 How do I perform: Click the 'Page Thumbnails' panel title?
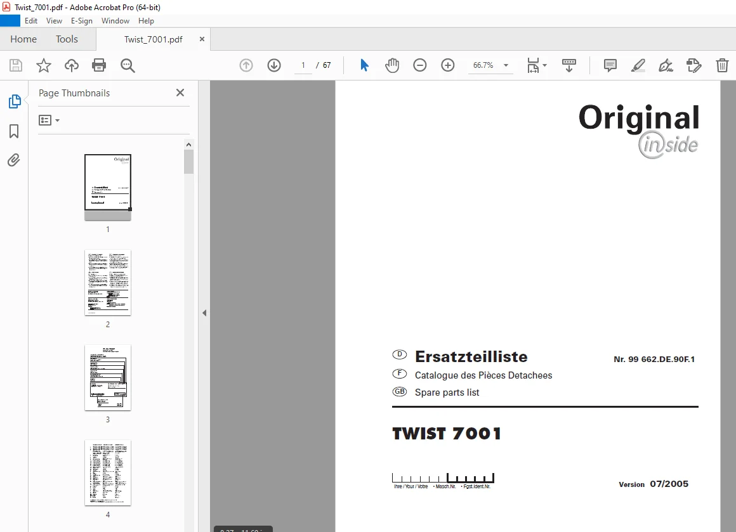pyautogui.click(x=74, y=93)
